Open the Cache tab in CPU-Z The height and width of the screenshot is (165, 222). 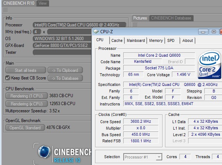tap(117, 40)
